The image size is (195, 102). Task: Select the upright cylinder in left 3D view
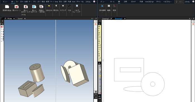(x=37, y=73)
